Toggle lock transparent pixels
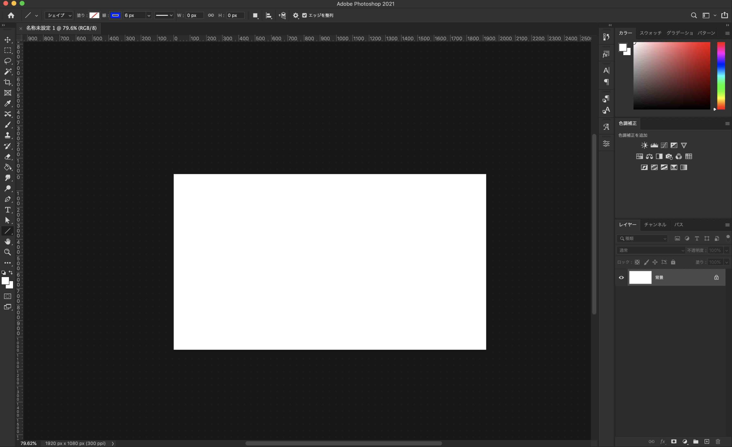This screenshot has width=732, height=447. click(x=637, y=262)
